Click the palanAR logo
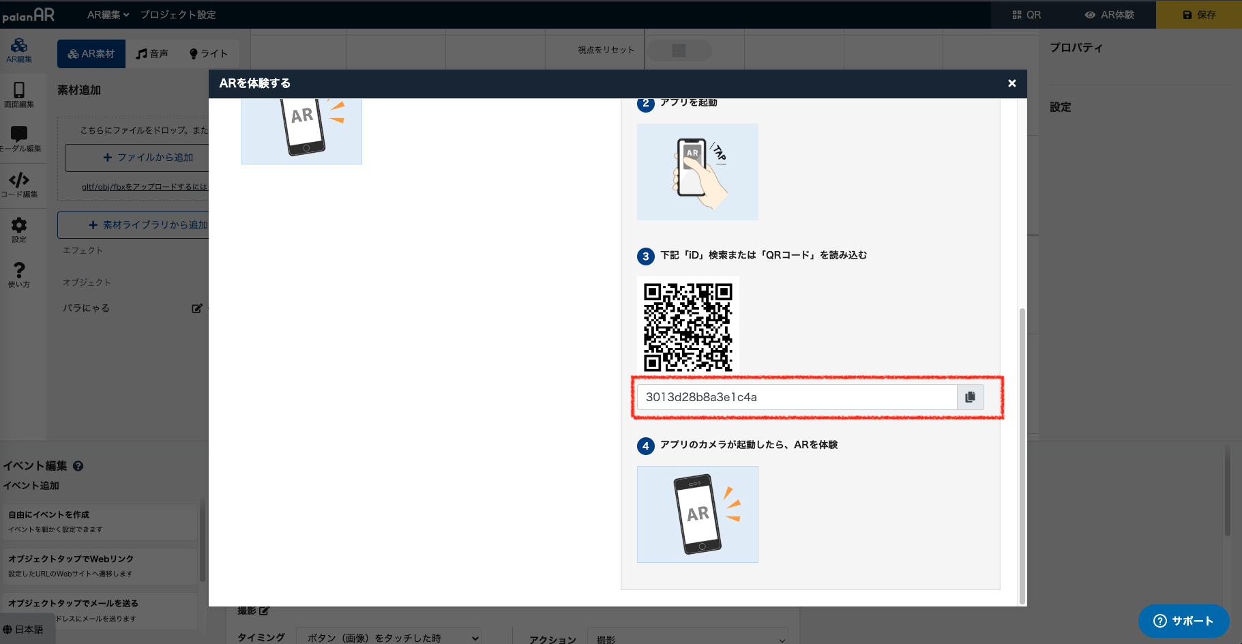The width and height of the screenshot is (1242, 644). 28,14
